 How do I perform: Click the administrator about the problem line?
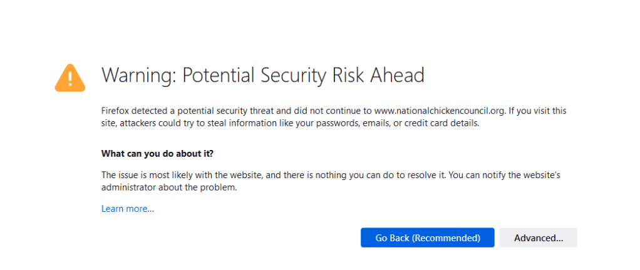169,187
